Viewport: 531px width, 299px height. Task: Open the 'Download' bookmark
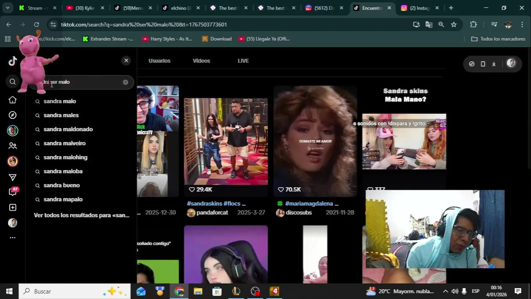pyautogui.click(x=216, y=39)
